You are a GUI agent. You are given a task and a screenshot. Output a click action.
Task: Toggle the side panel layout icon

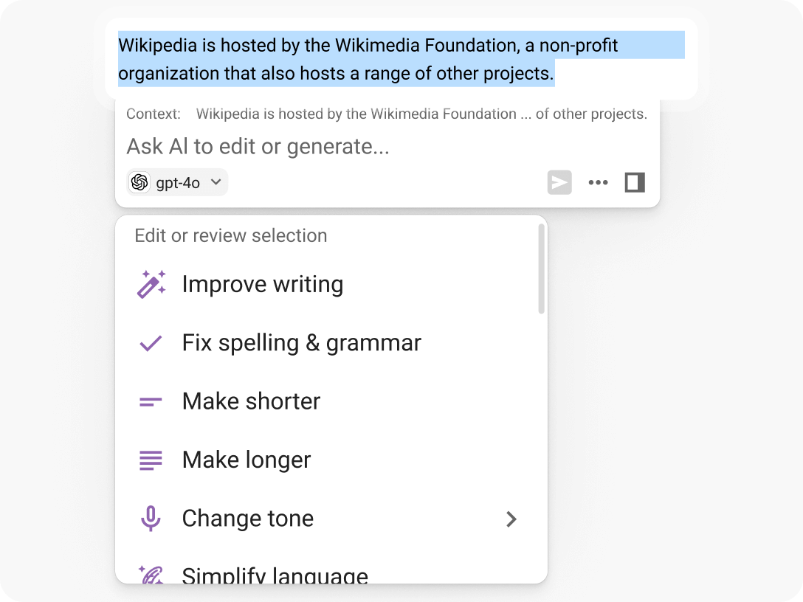[x=635, y=182]
